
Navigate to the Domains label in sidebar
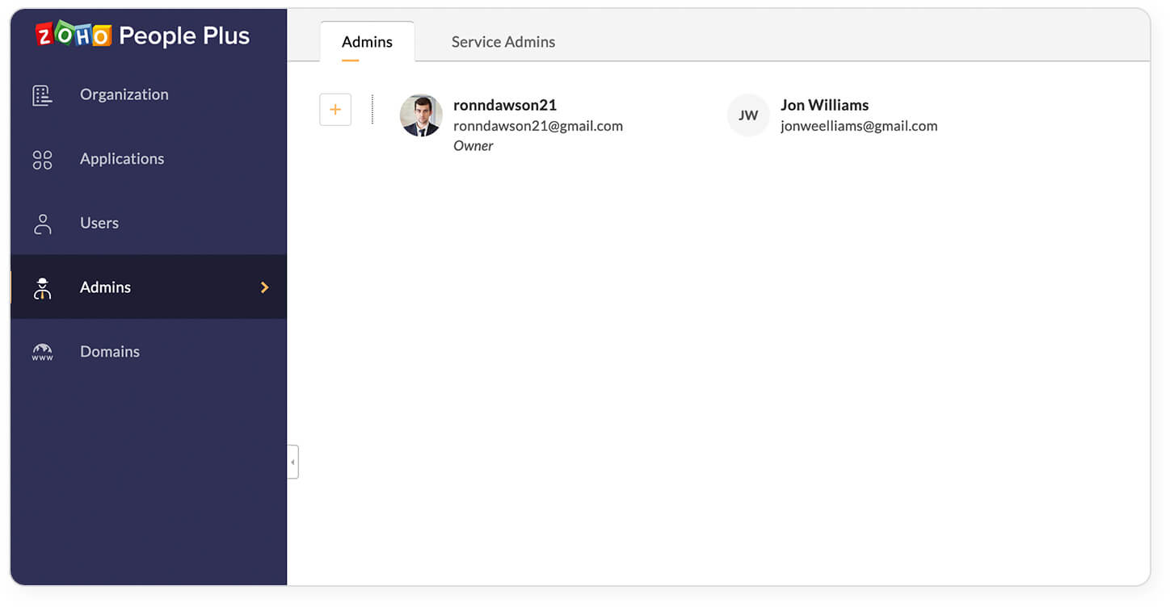click(x=109, y=351)
